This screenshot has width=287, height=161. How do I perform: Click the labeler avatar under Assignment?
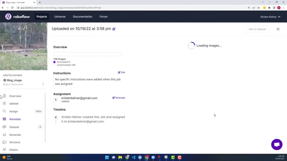(56, 100)
